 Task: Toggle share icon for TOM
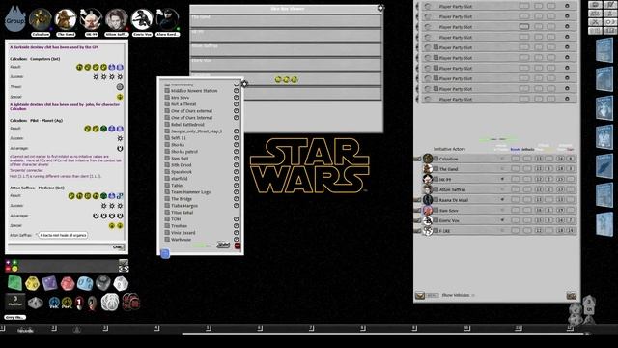coord(236,219)
